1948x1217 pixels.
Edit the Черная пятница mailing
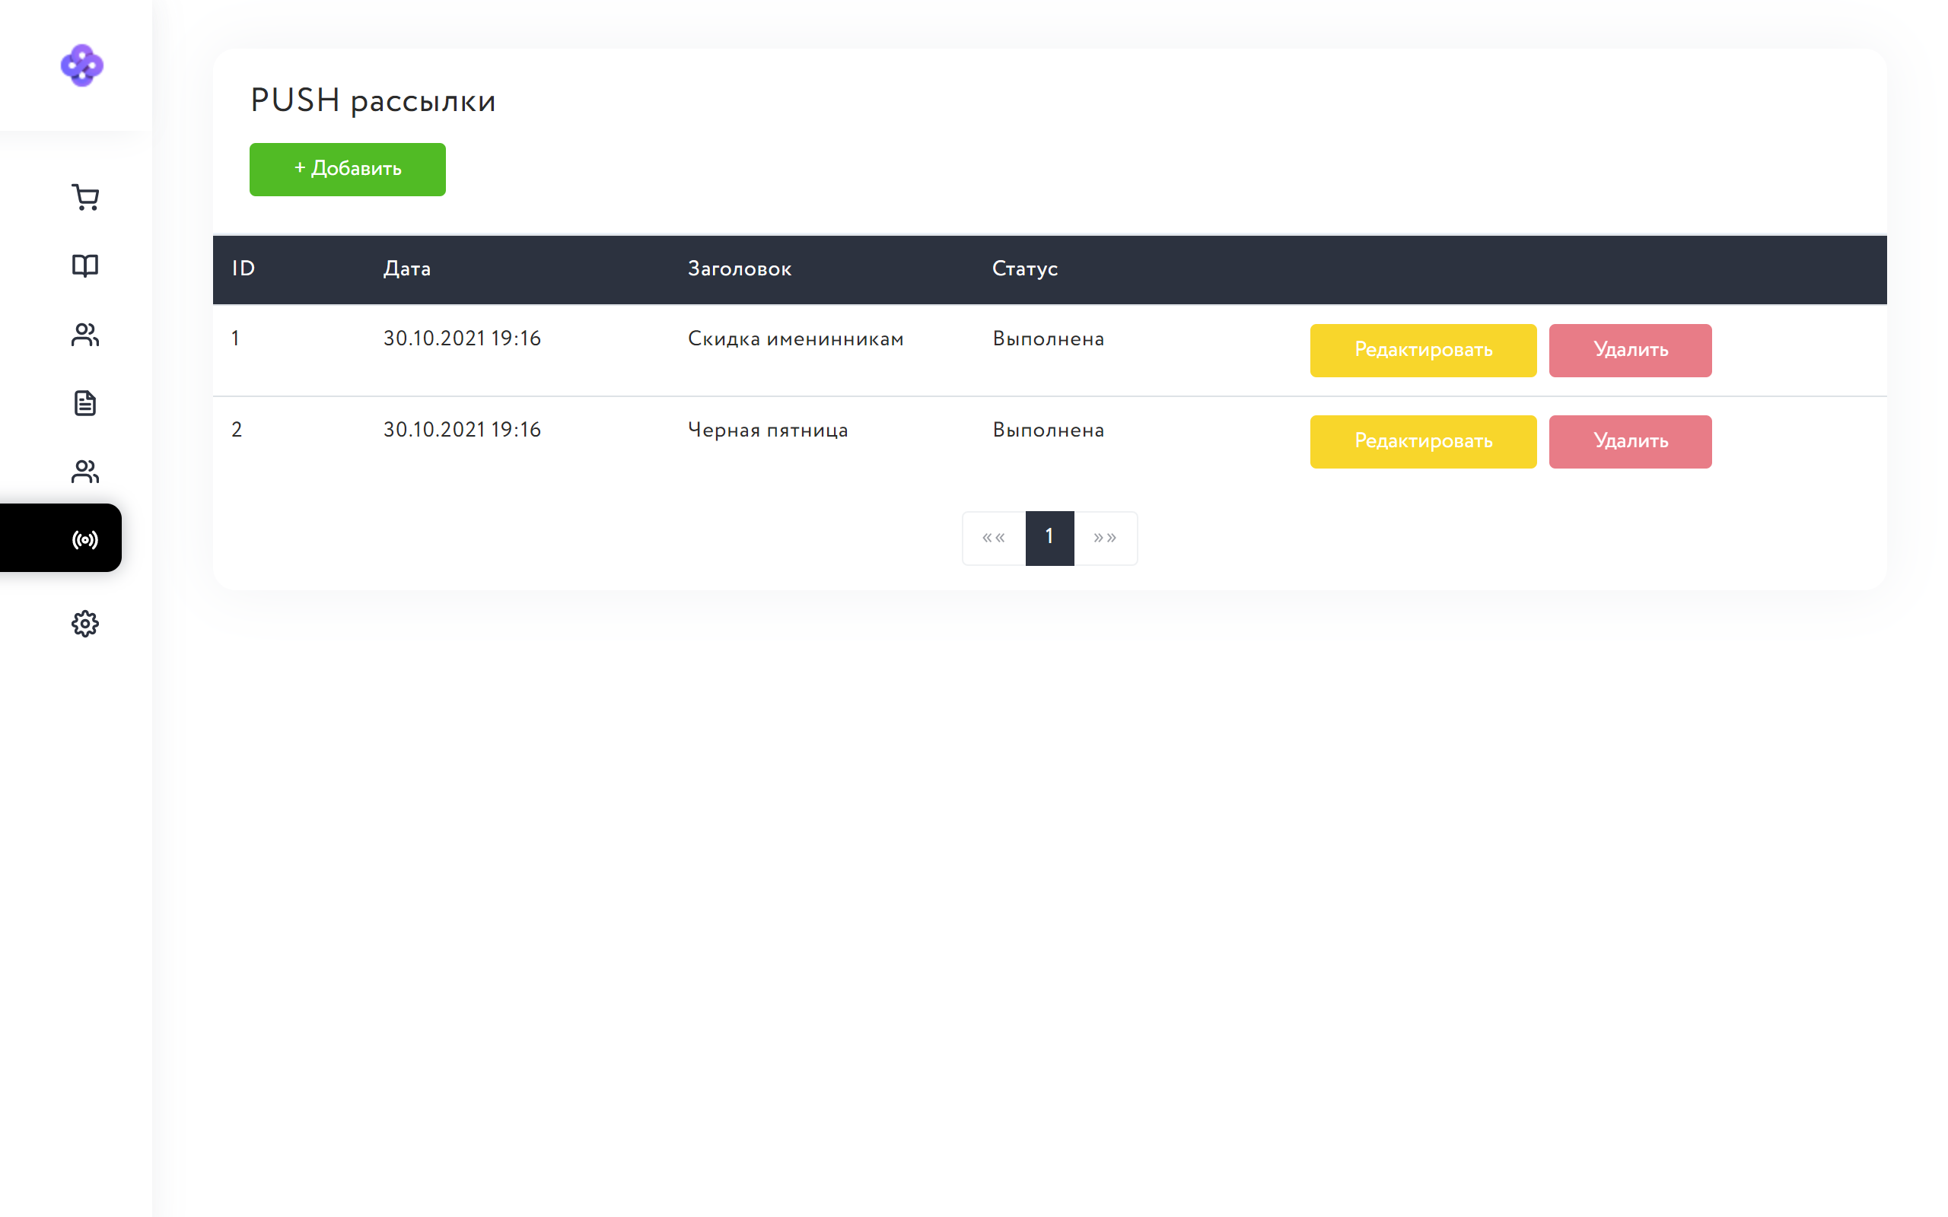(x=1422, y=441)
